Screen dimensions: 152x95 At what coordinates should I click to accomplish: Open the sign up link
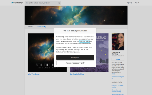(129, 3)
